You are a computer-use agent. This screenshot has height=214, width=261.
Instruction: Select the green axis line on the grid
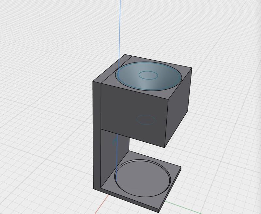tap(183, 208)
